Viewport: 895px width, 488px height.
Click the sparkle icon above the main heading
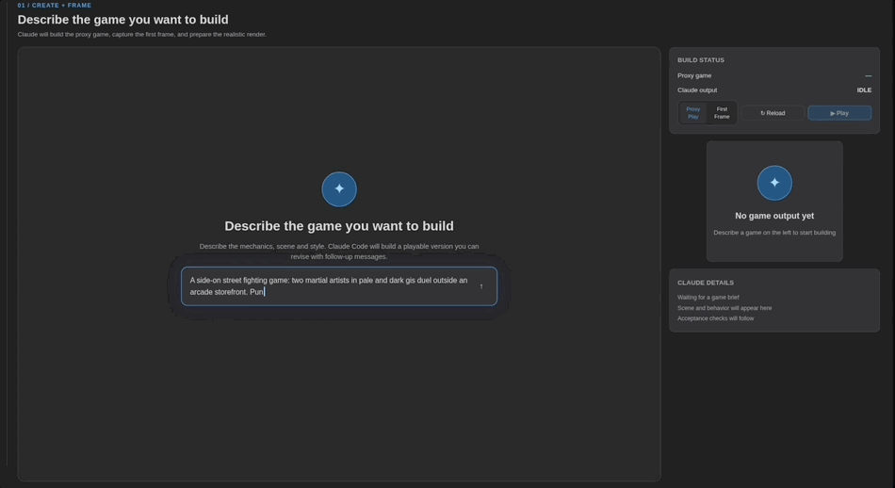(x=339, y=189)
